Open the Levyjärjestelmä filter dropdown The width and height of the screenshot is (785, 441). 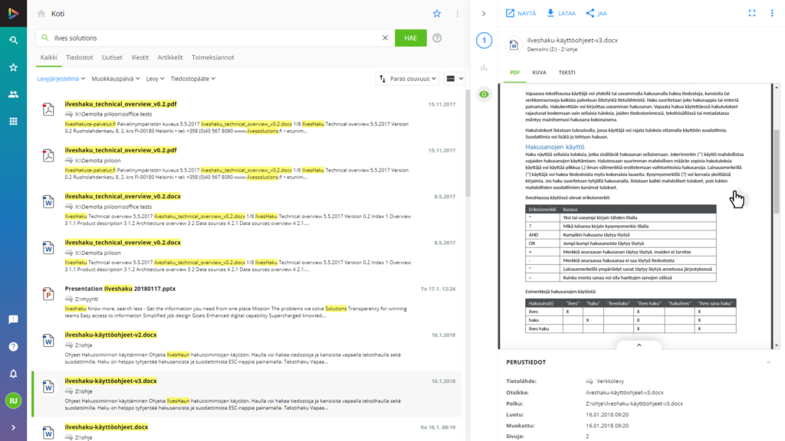point(61,79)
